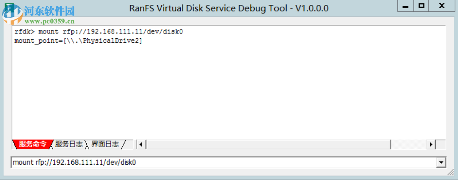Screen dimensions: 458x181
Task: Close the RanFS Debug Tool window
Action: [x=442, y=6]
